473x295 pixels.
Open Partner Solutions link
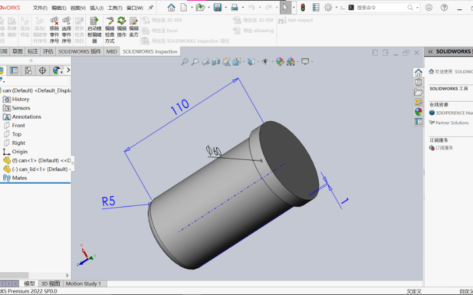(449, 123)
